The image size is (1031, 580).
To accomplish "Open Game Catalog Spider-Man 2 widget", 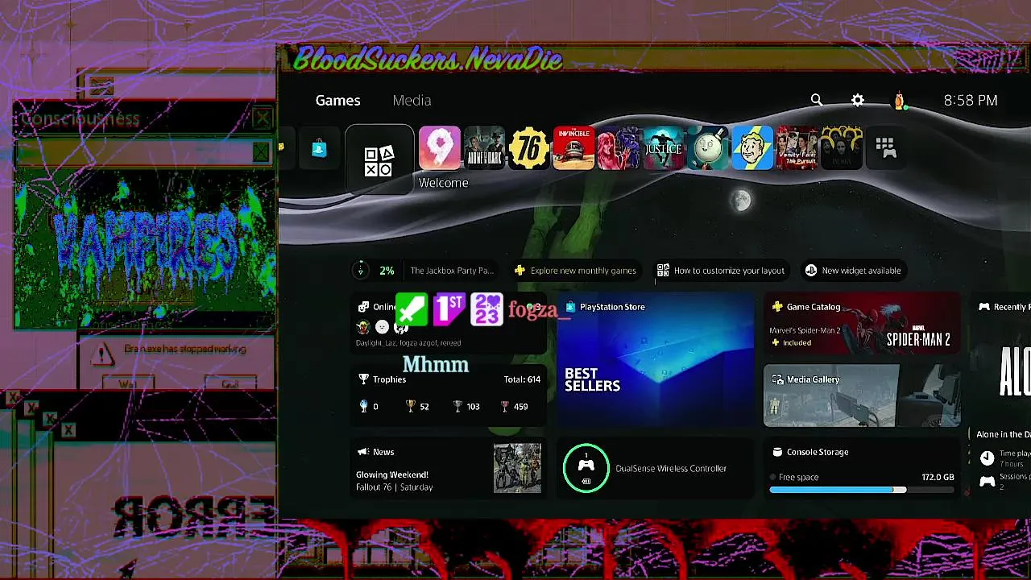I will click(862, 324).
